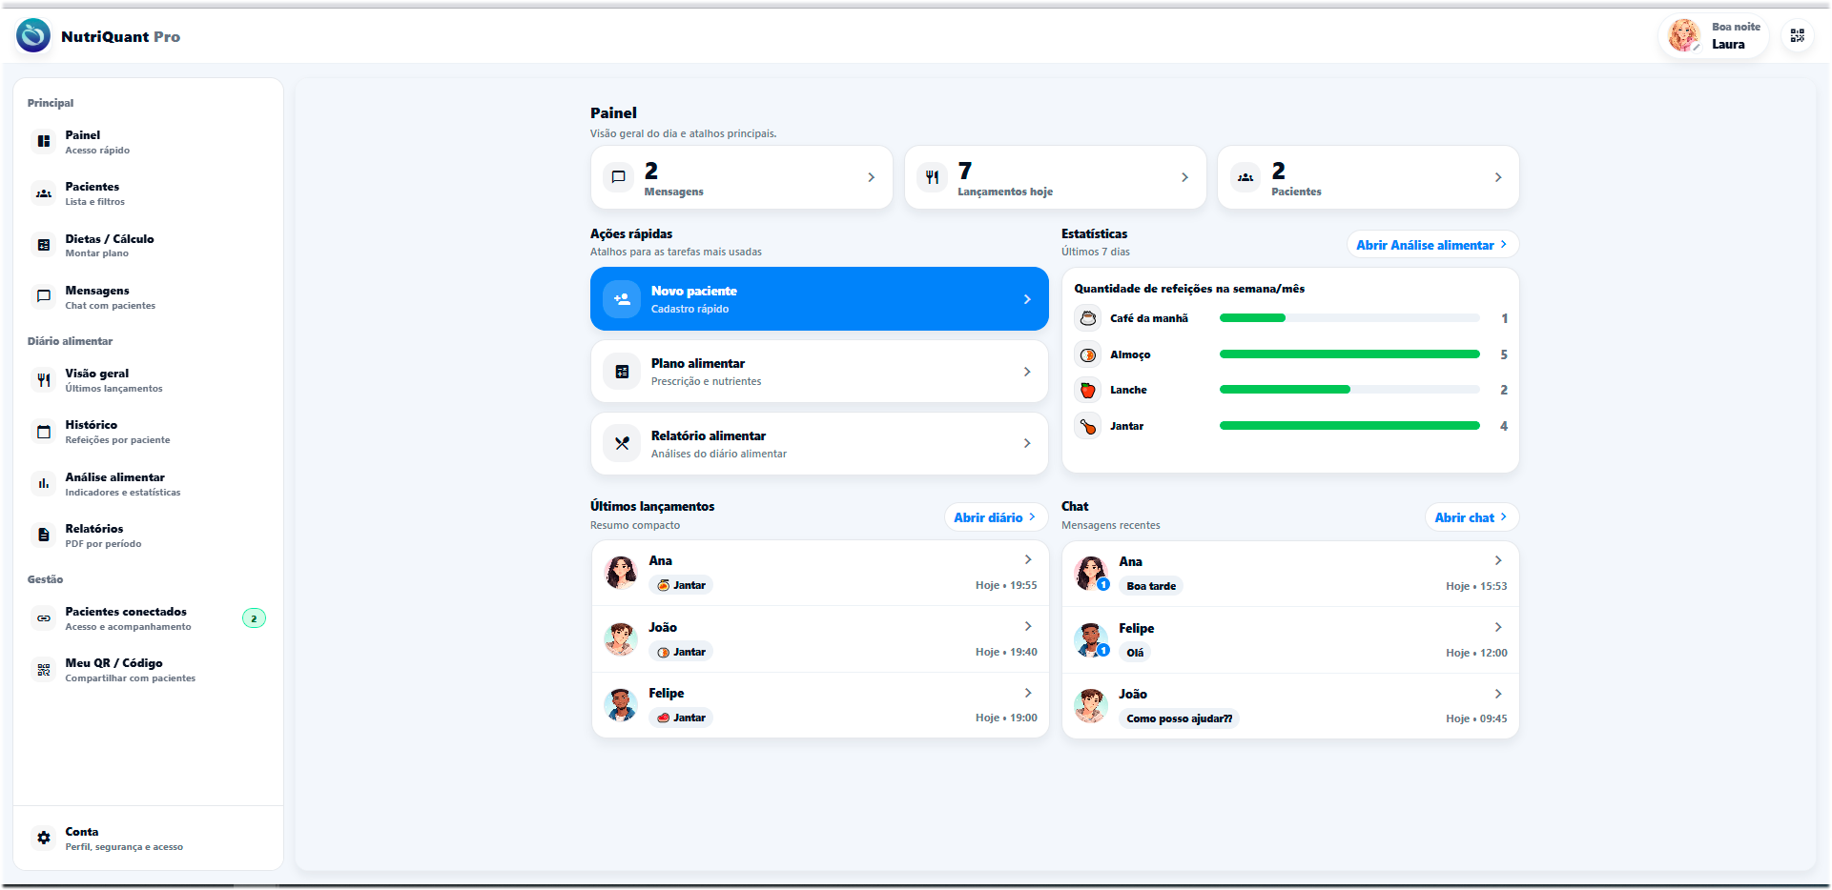Screen dimensions: 1832x890
Task: Click the Conta settings gear icon
Action: [x=44, y=839]
